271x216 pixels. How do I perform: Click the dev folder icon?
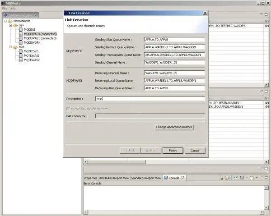click(15, 25)
